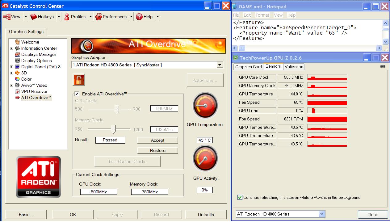Select Digital Panel (DVI) 3 item
Viewport: 390px width, 222px height.
(x=41, y=67)
